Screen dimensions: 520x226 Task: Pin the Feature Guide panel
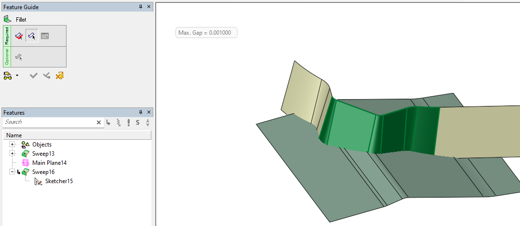point(141,7)
